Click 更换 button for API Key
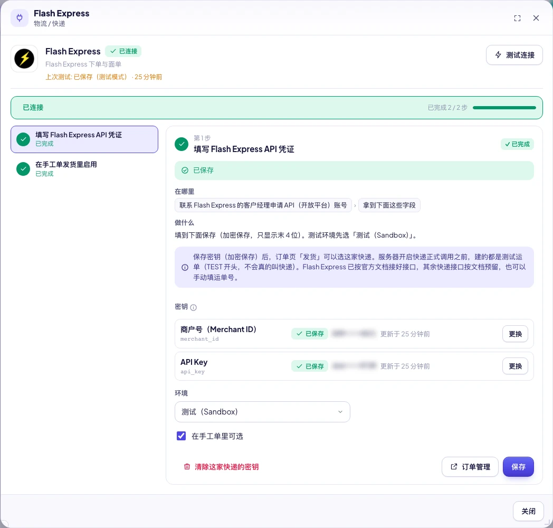Screen dimensions: 553x528 pyautogui.click(x=515, y=366)
